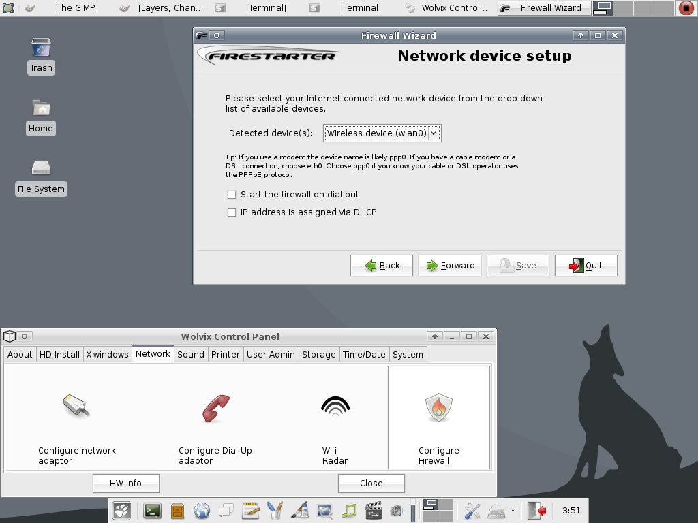
Task: Launch web browser globe icon
Action: pos(202,511)
